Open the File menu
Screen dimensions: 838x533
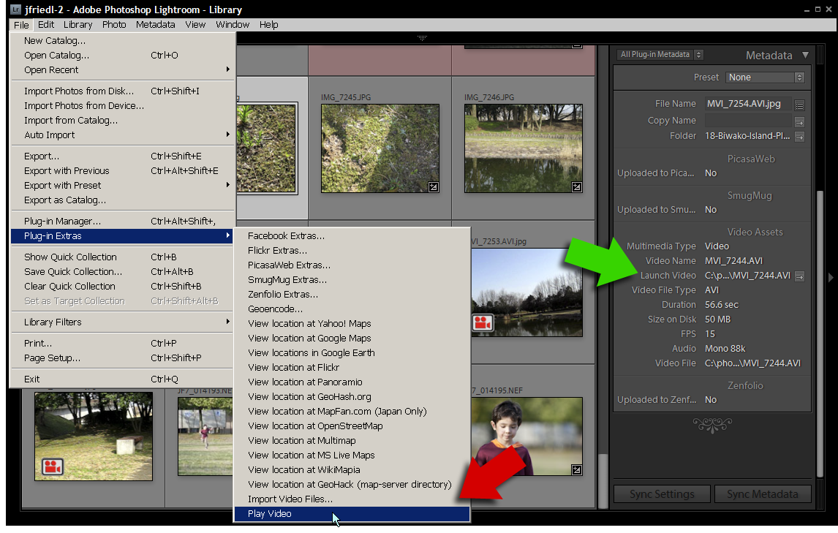click(21, 25)
